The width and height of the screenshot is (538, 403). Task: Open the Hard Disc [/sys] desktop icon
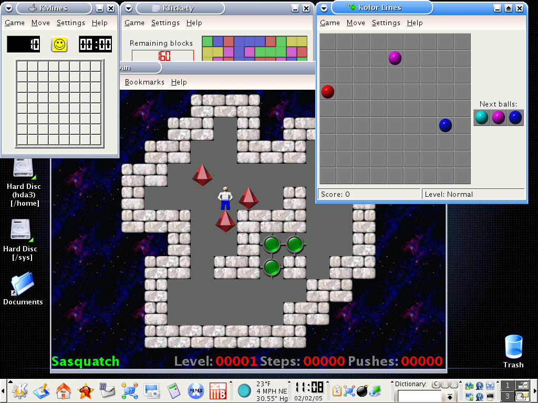(x=20, y=240)
